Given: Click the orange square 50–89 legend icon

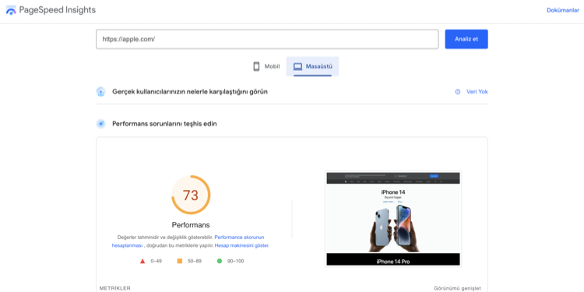Looking at the screenshot, I should (180, 261).
